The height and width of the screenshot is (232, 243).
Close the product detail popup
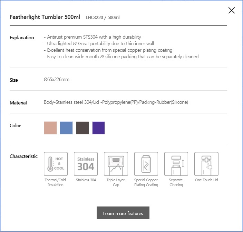click(232, 10)
